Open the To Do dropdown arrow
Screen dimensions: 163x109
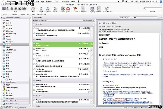[78, 10]
